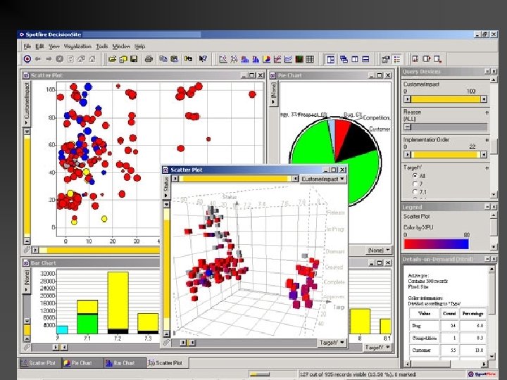Click the red circular Spotfire toolbar icon

[x=27, y=59]
